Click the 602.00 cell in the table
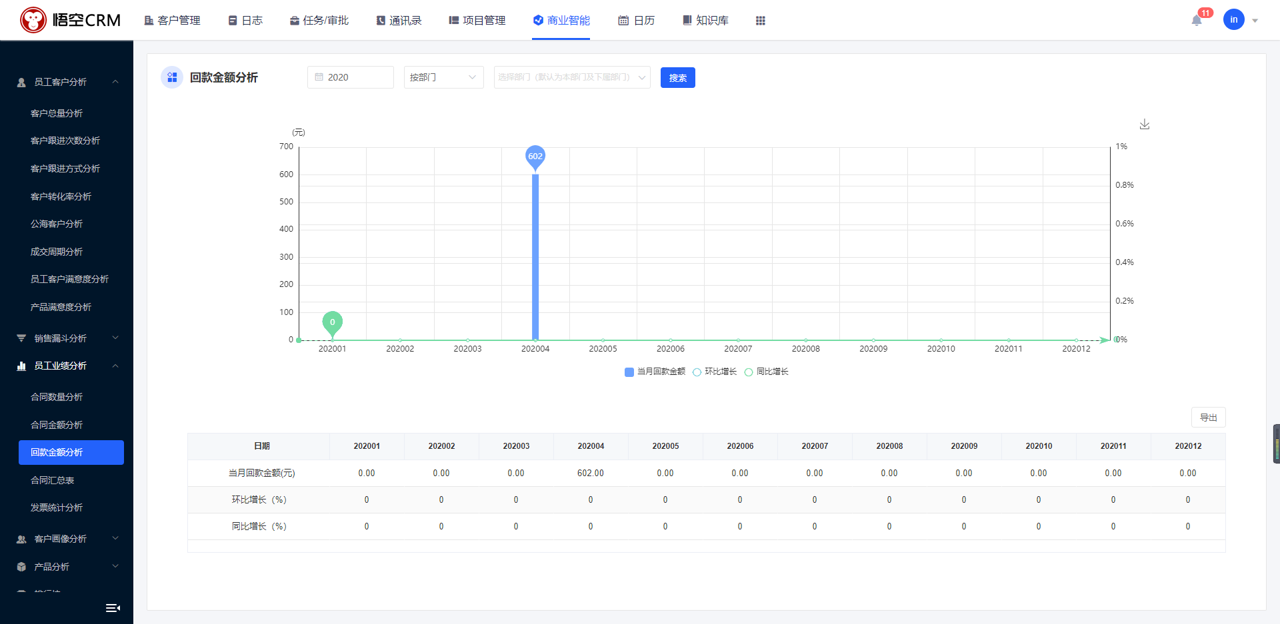 click(591, 473)
